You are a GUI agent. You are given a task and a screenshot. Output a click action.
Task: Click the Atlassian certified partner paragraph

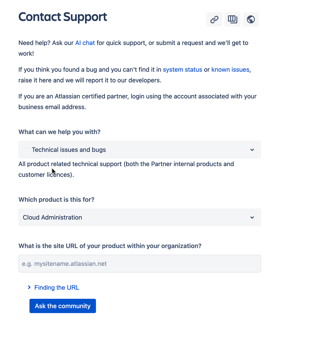click(137, 102)
